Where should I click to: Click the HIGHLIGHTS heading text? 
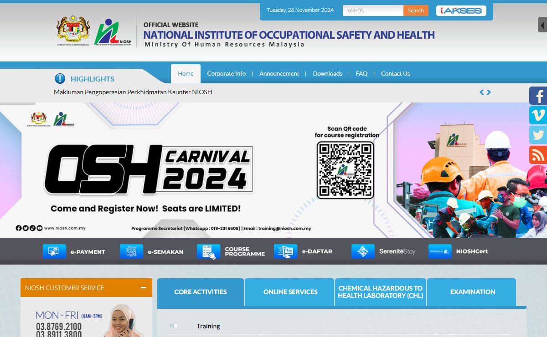click(x=93, y=79)
